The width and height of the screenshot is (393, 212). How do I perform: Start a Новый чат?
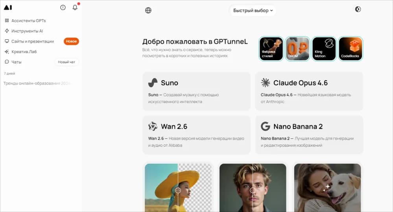coord(66,62)
